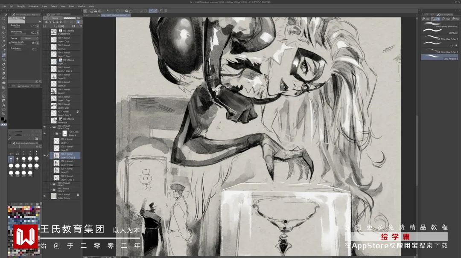Click the Stabilization value stepper
The image size is (461, 258).
coord(35,49)
